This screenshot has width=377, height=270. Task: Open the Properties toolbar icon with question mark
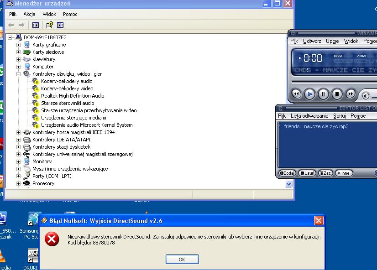point(50,25)
